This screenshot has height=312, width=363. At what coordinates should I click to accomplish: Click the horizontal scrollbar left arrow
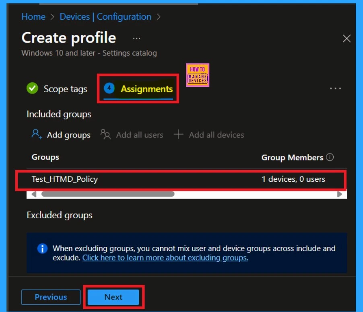coord(34,194)
